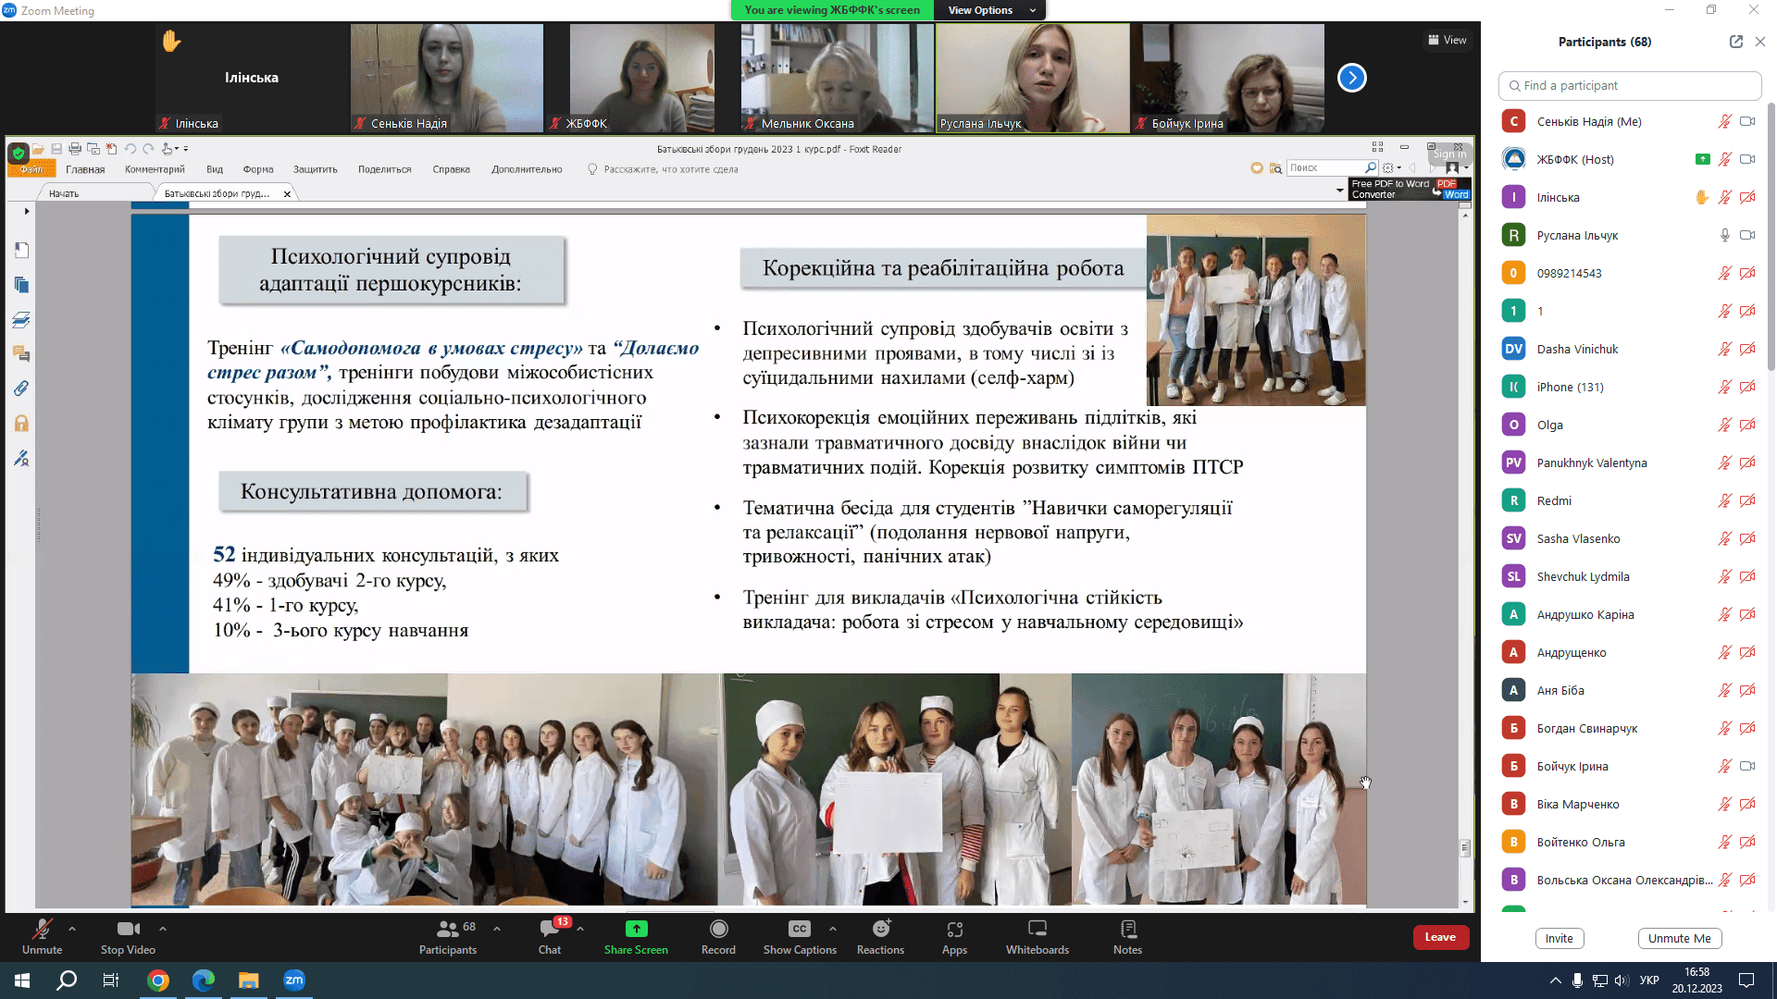Click the Print icon in Foxit toolbar
The width and height of the screenshot is (1777, 999).
click(75, 149)
